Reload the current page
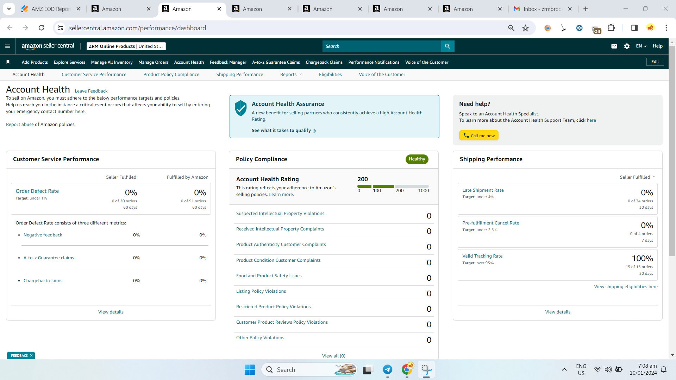The height and width of the screenshot is (380, 676). 41,28
